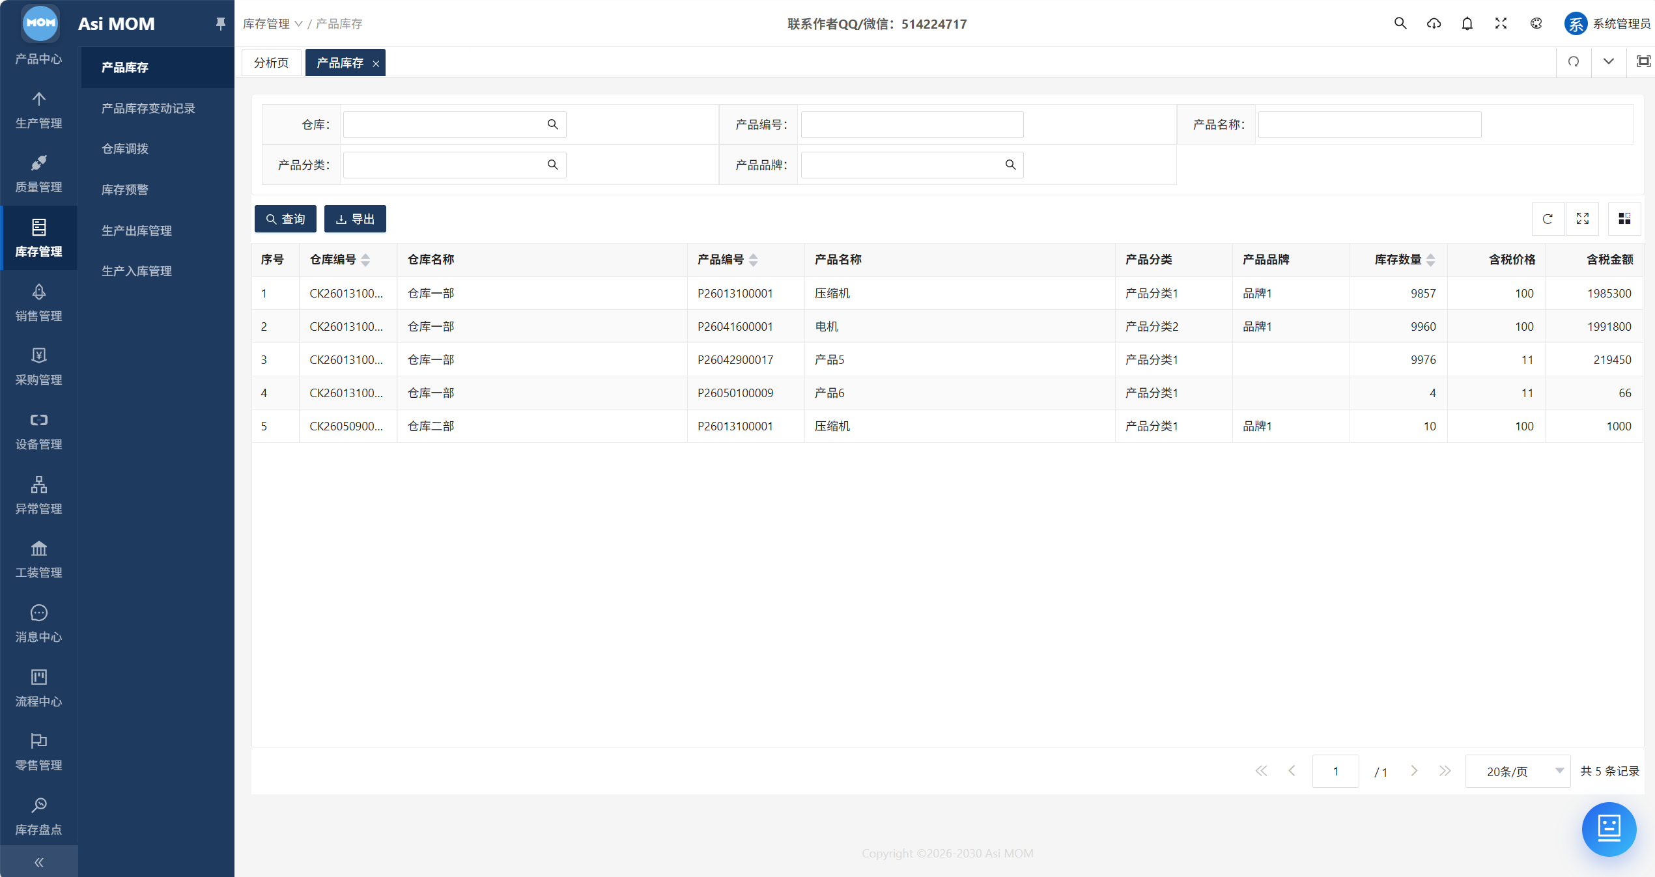
Task: Click search icon in 产品品牌 field
Action: [1010, 165]
